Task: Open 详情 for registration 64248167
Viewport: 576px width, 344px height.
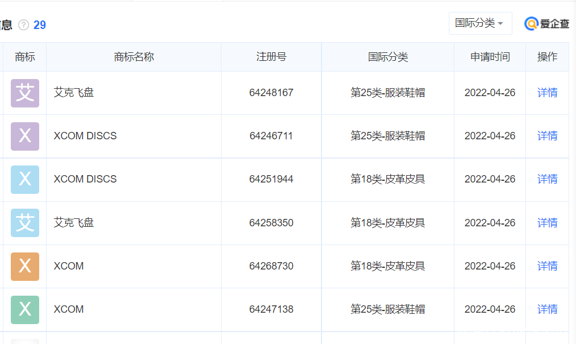Action: (547, 93)
